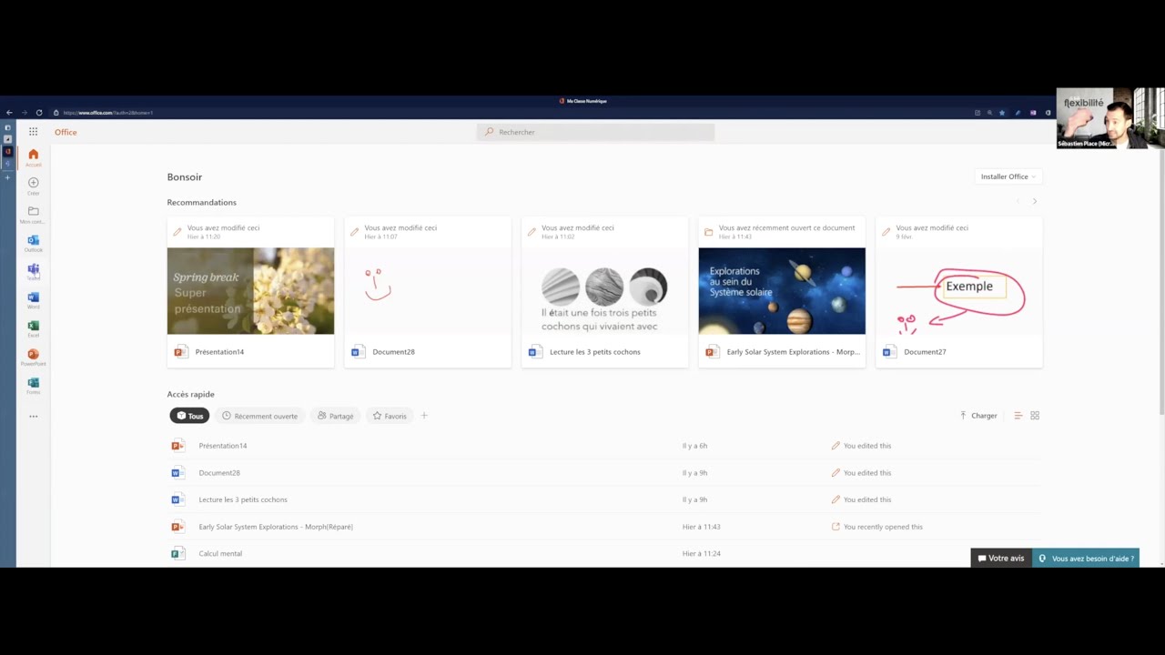Screen dimensions: 1165x655
Task: Open Lecture les 3 petits cochons card
Action: pos(604,292)
